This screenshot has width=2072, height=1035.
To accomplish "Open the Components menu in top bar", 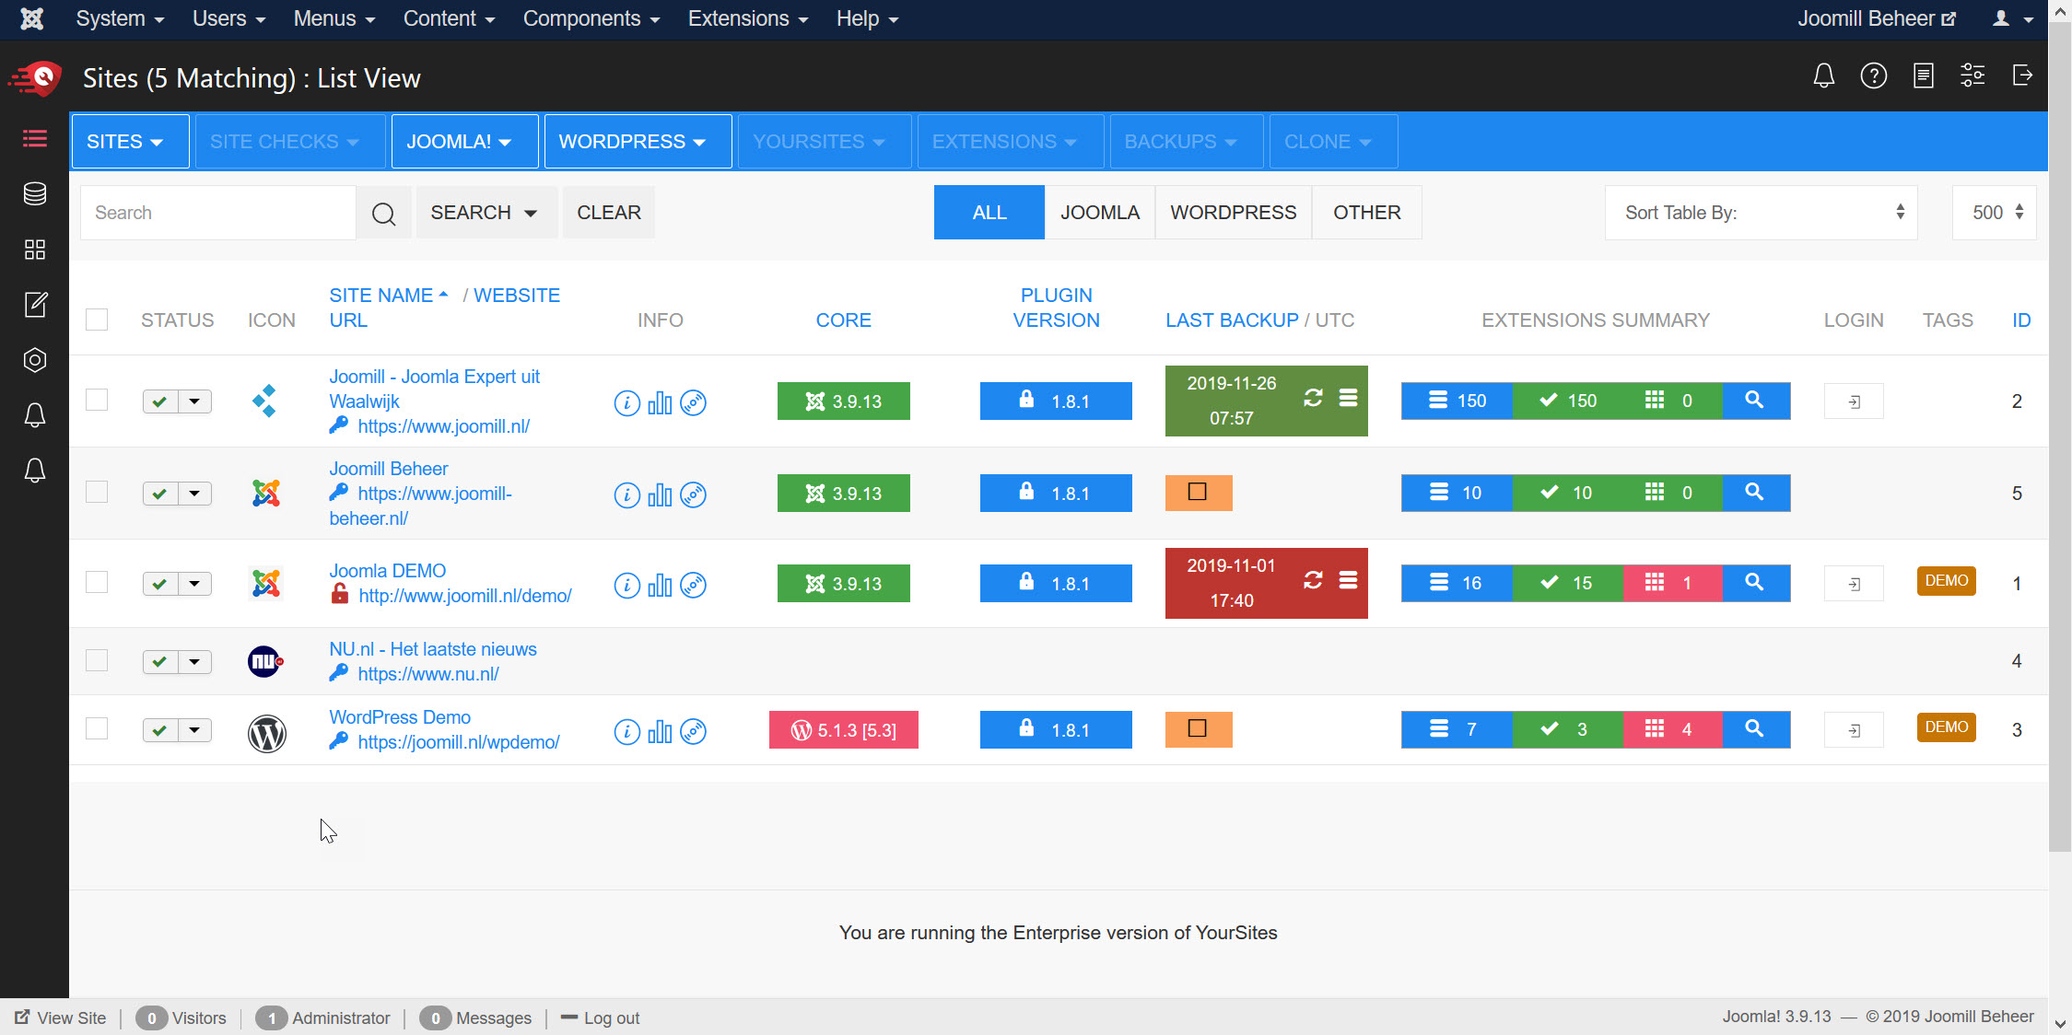I will [591, 18].
